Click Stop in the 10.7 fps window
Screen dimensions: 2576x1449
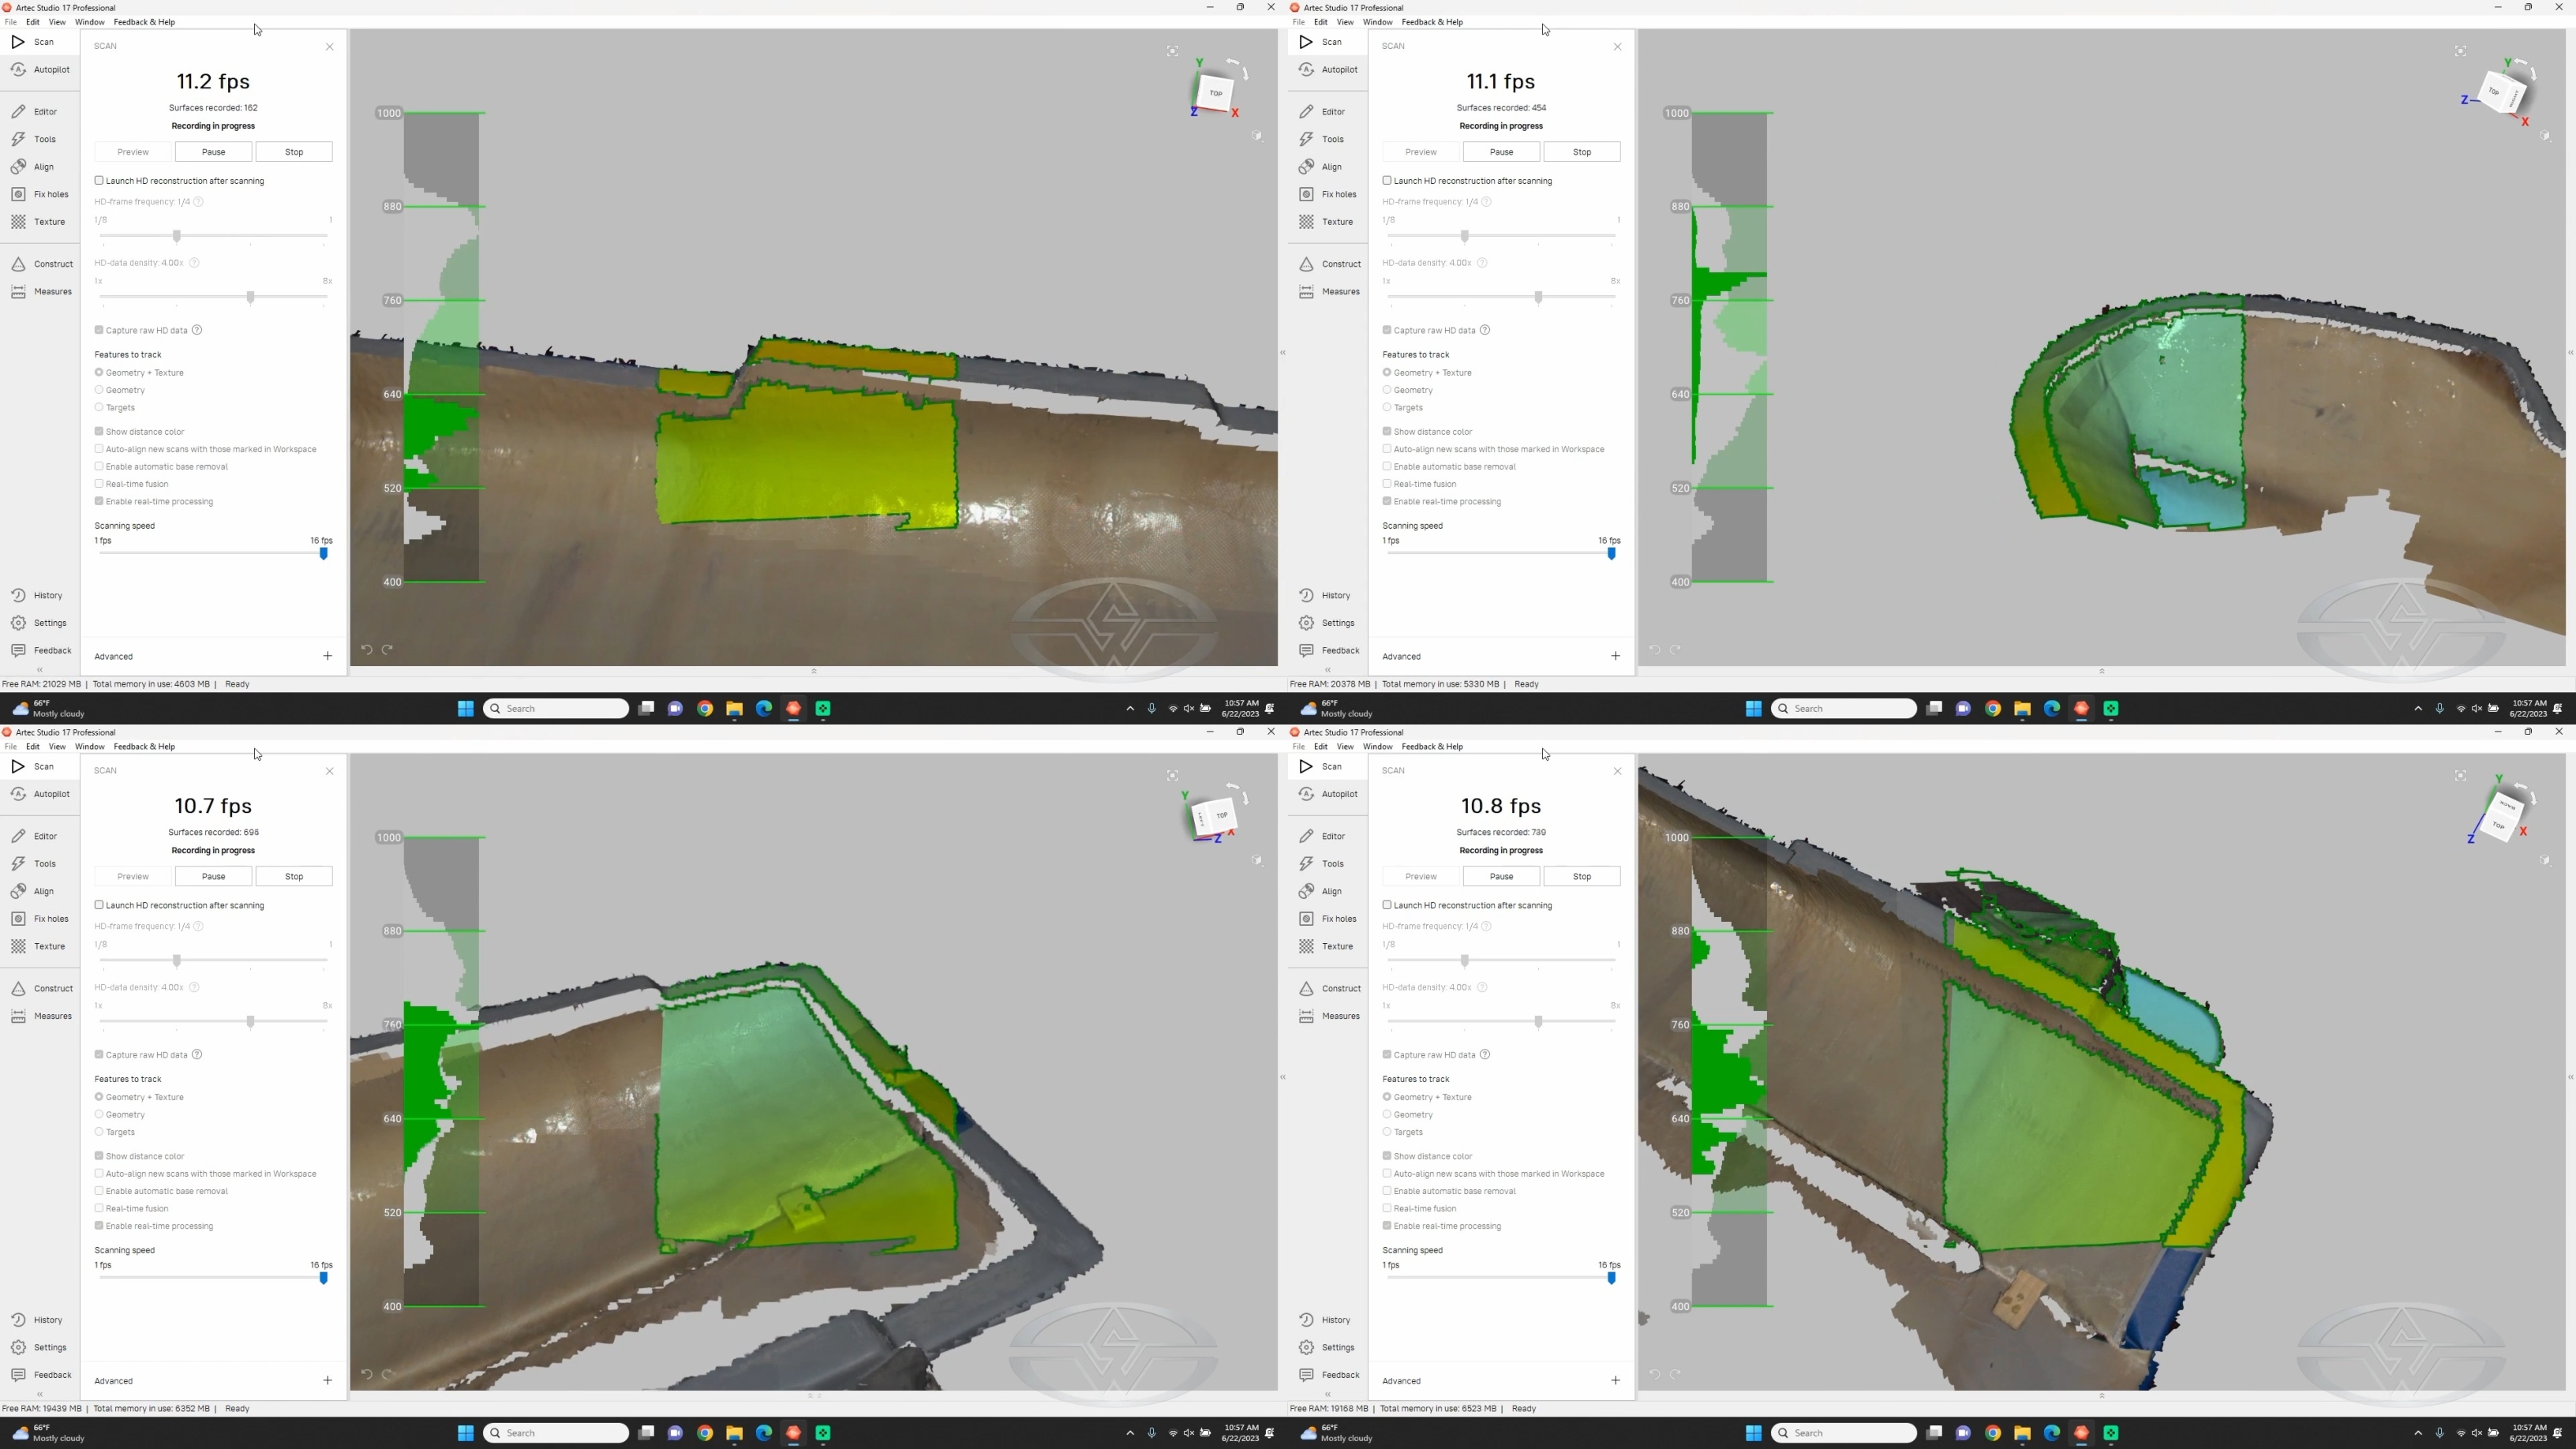click(x=294, y=877)
